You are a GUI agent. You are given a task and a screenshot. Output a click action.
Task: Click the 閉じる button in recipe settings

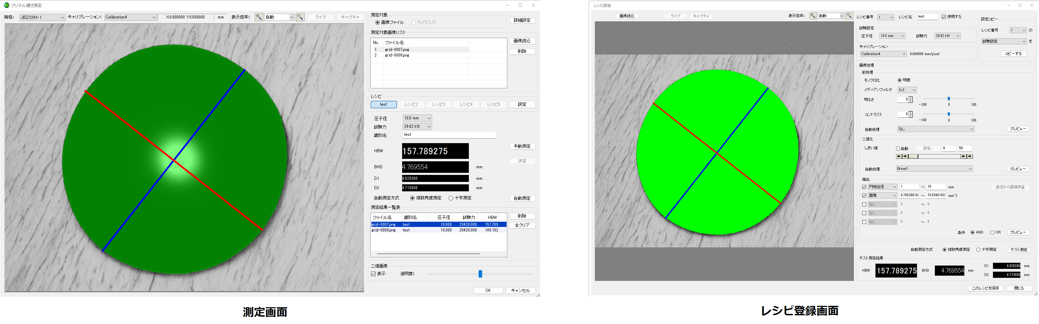1019,288
